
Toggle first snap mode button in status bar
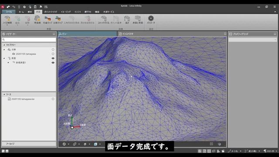[200, 151]
